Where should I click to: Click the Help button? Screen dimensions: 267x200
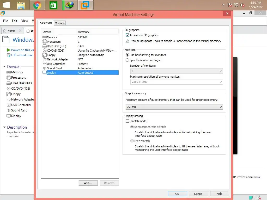coord(219,194)
